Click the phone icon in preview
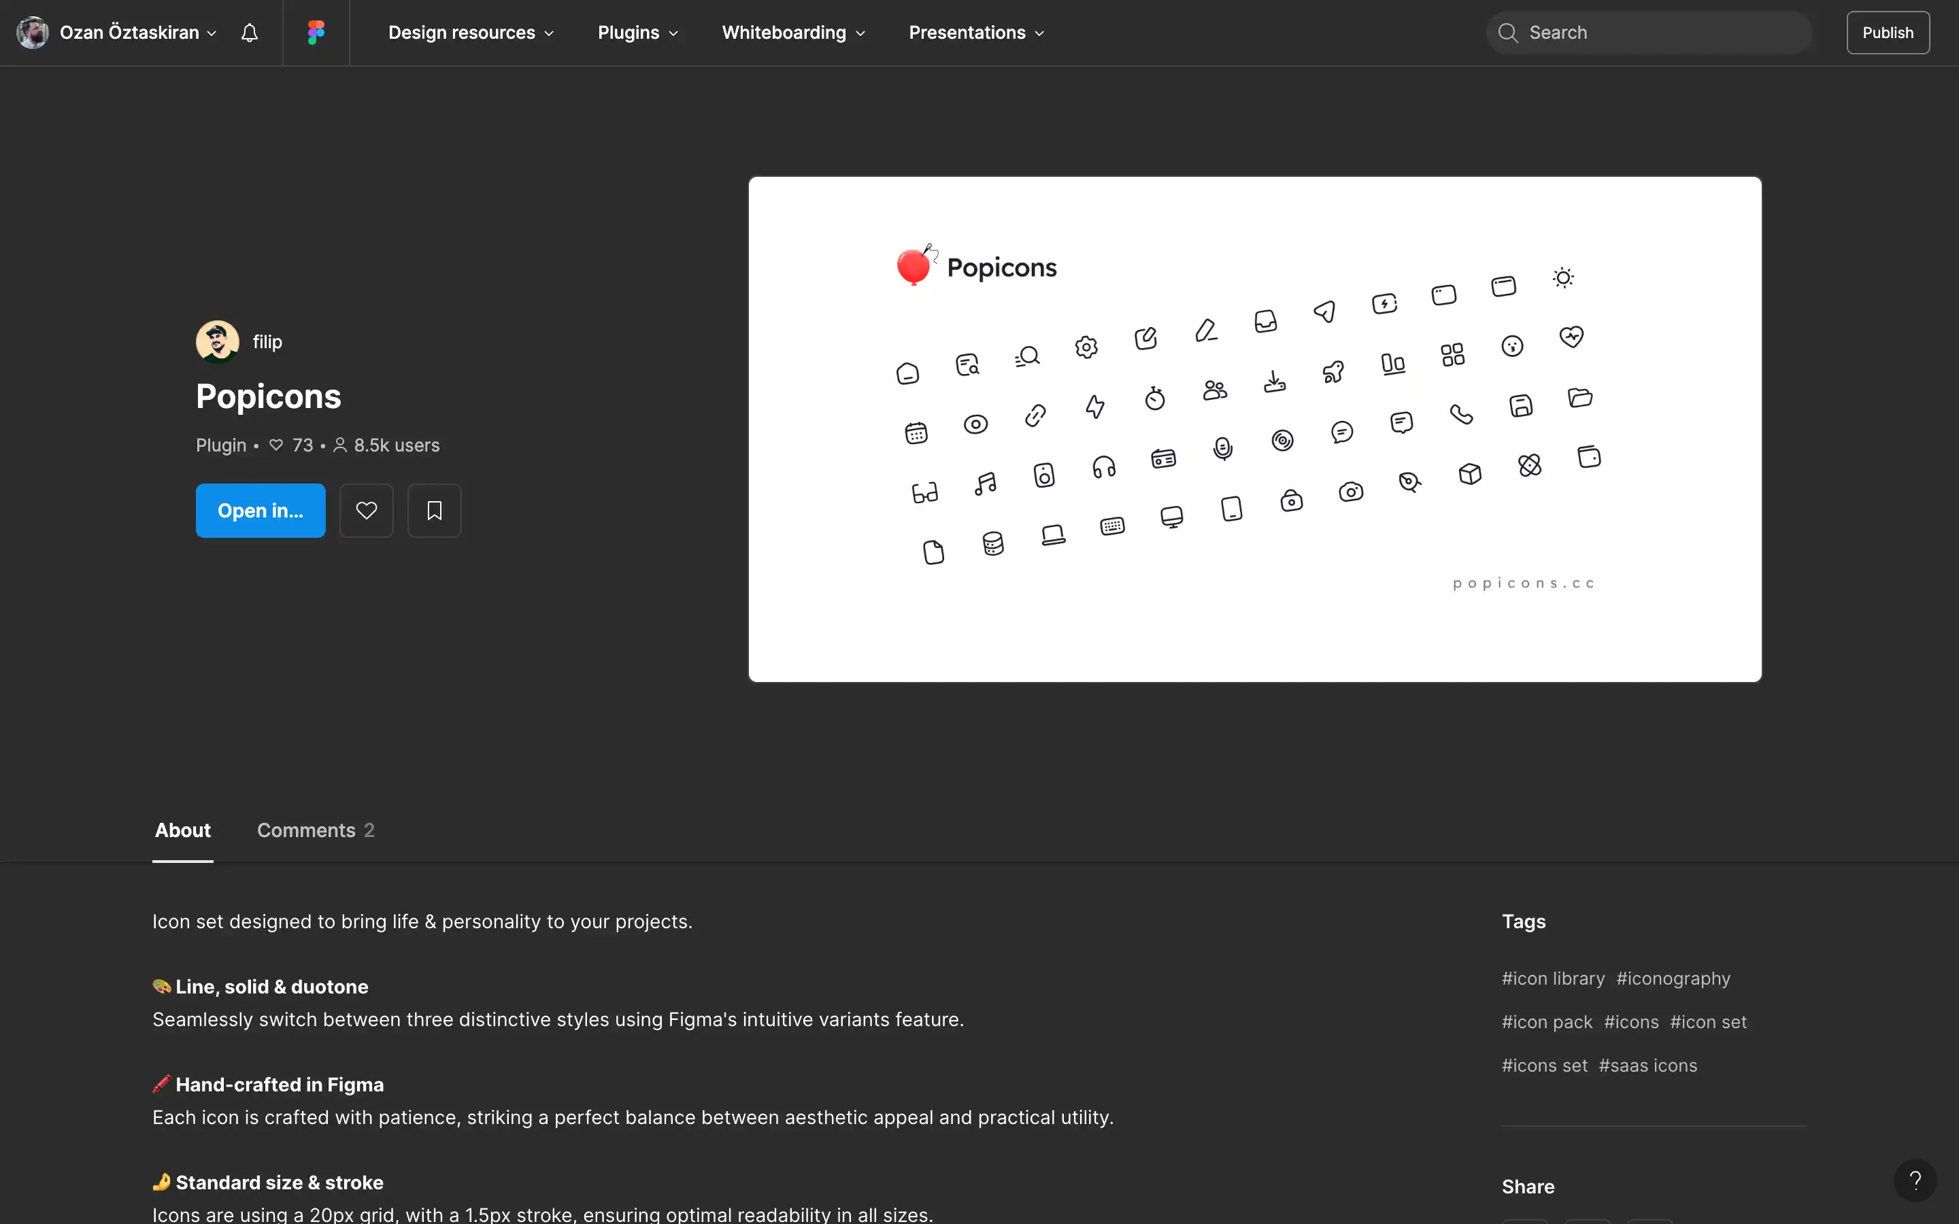This screenshot has width=1959, height=1224. (1461, 415)
